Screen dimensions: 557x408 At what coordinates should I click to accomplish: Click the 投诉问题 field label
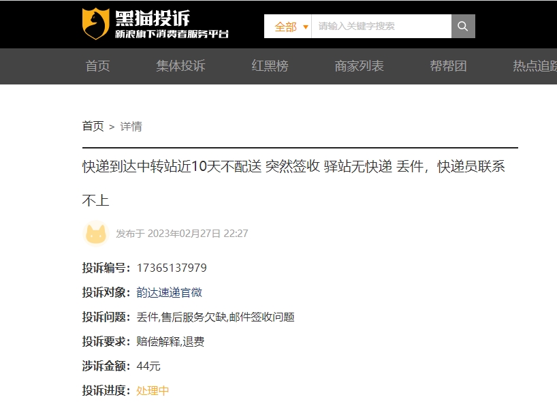[106, 317]
